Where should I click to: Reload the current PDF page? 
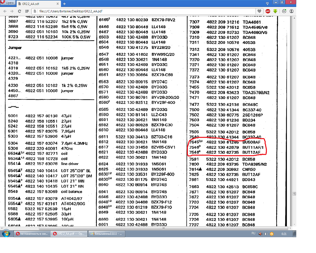click(19, 11)
